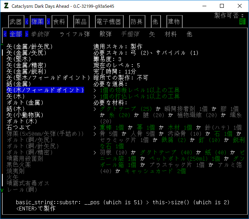The image size is (249, 219).
Task: Select the 材料 subcategory
Action: pyautogui.click(x=171, y=34)
